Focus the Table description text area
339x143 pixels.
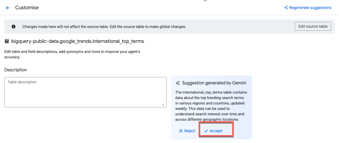85,92
